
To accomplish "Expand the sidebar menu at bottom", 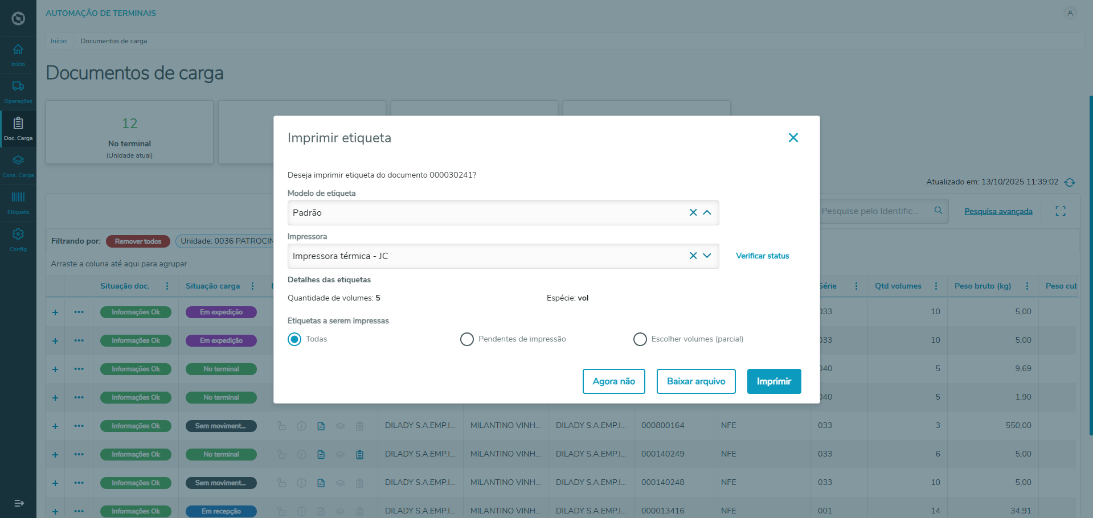I will pyautogui.click(x=18, y=503).
